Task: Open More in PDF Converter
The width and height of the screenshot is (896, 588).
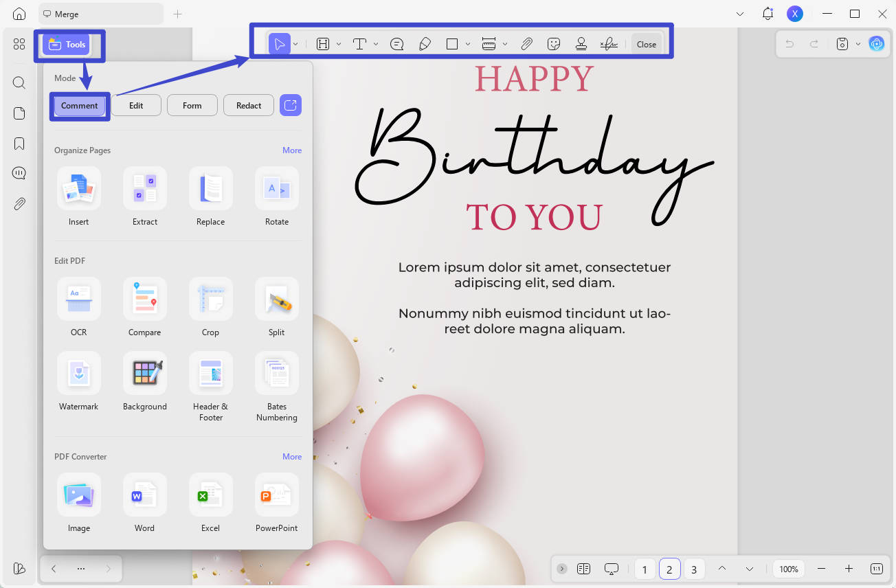Action: 292,457
